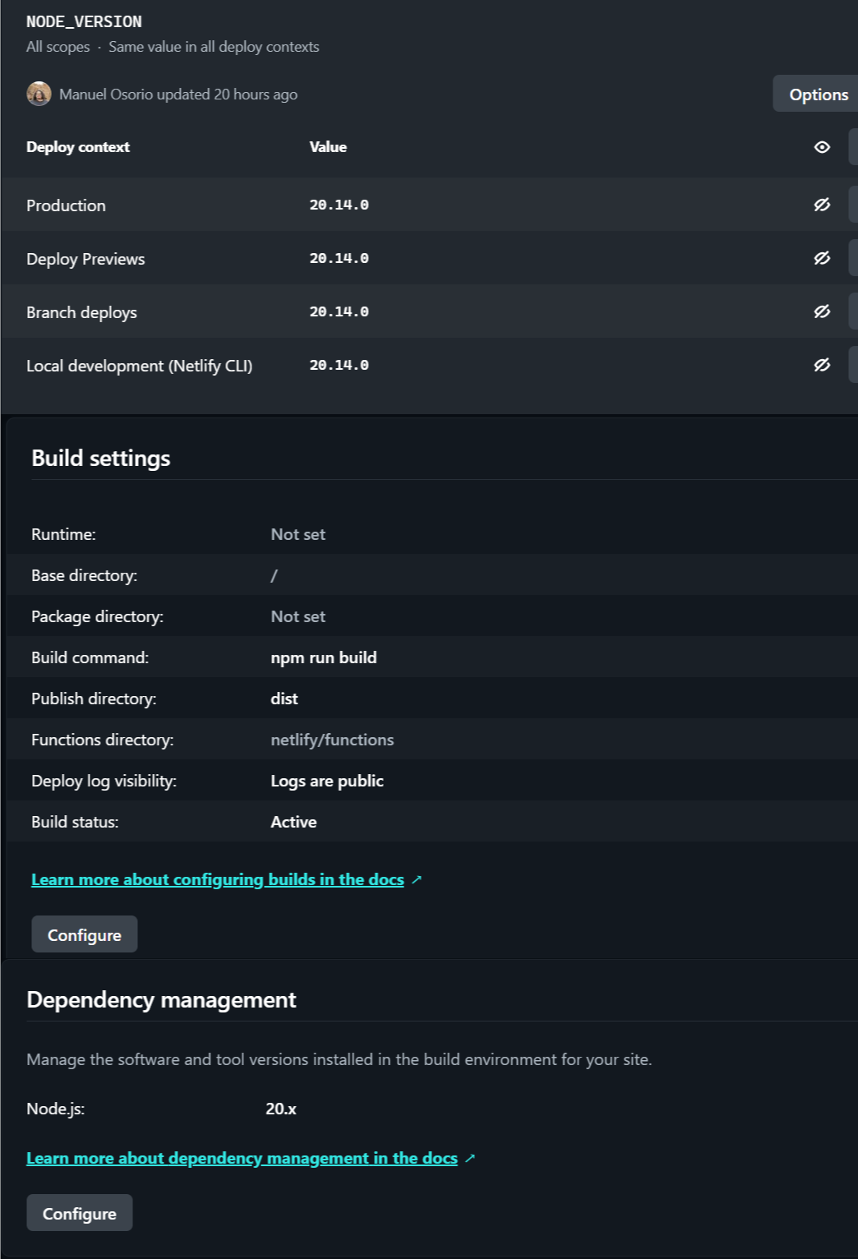The height and width of the screenshot is (1259, 858).
Task: Click the npm run build command value
Action: [324, 657]
